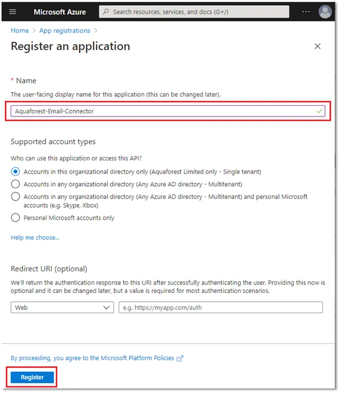Close the Register an application pane
The image size is (340, 393).
[317, 46]
